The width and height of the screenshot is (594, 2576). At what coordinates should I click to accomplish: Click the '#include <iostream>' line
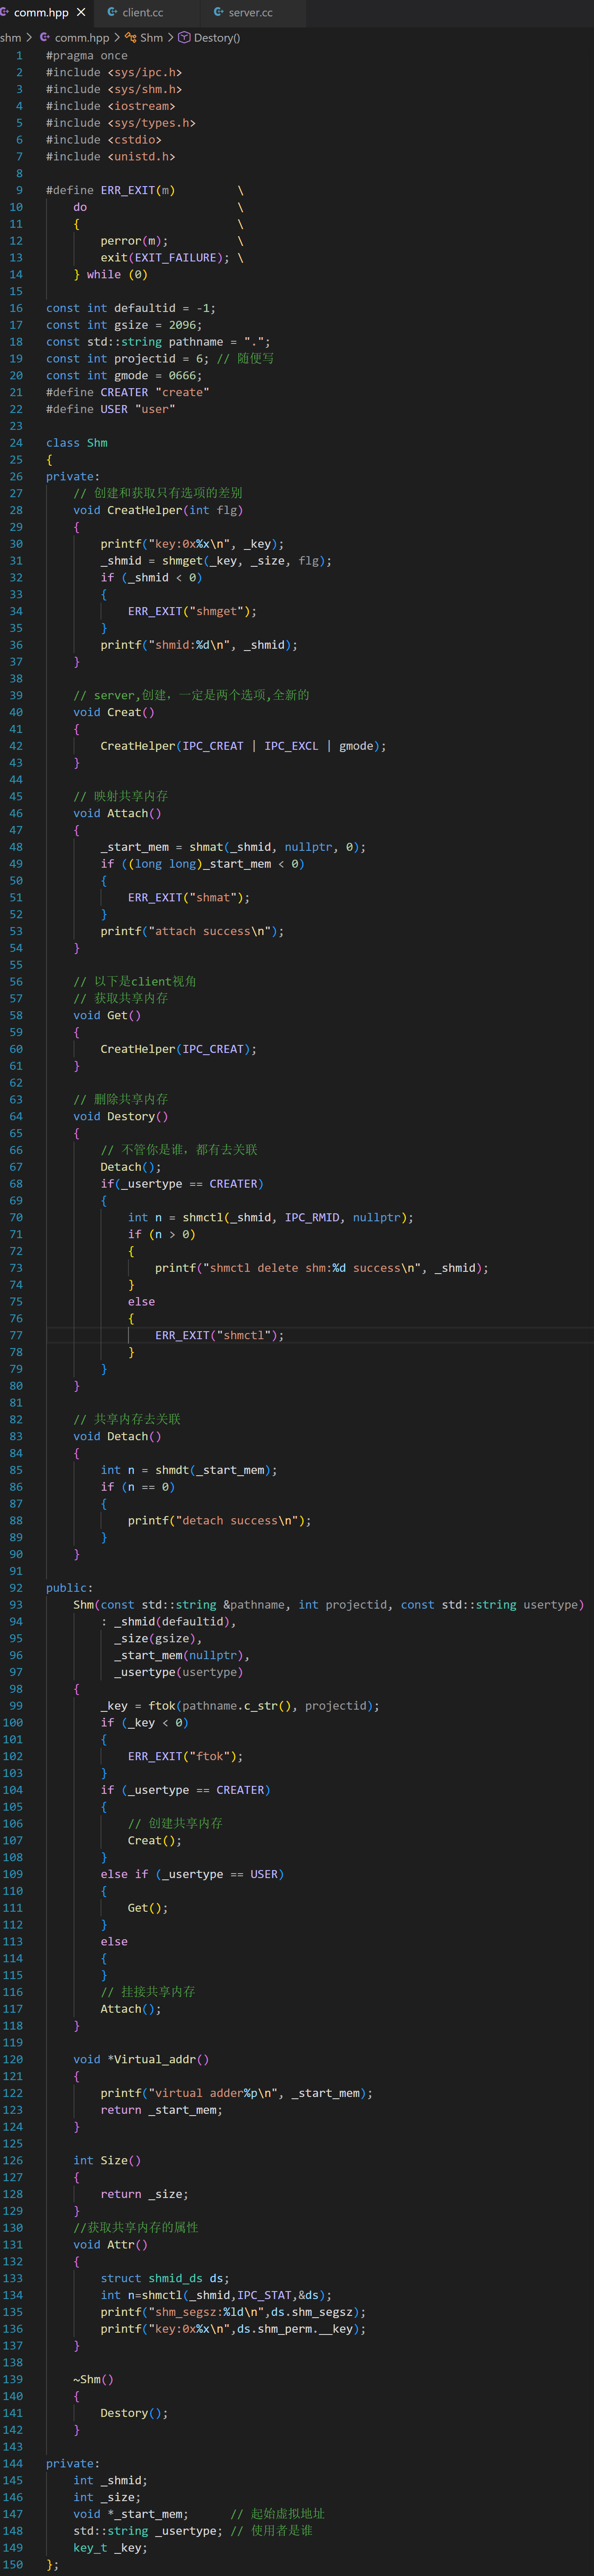coord(111,106)
